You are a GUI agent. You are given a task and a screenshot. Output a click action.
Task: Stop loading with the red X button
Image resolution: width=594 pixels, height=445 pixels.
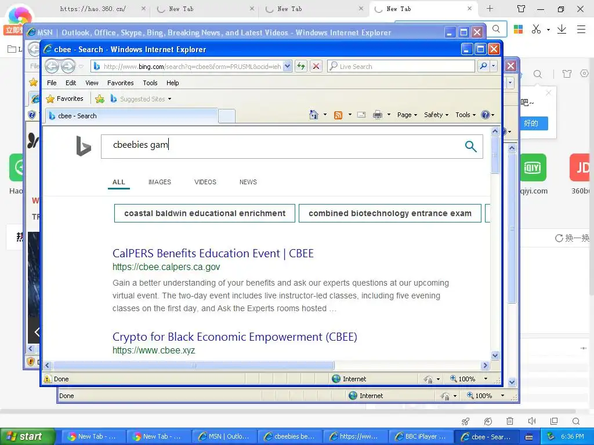pyautogui.click(x=316, y=66)
